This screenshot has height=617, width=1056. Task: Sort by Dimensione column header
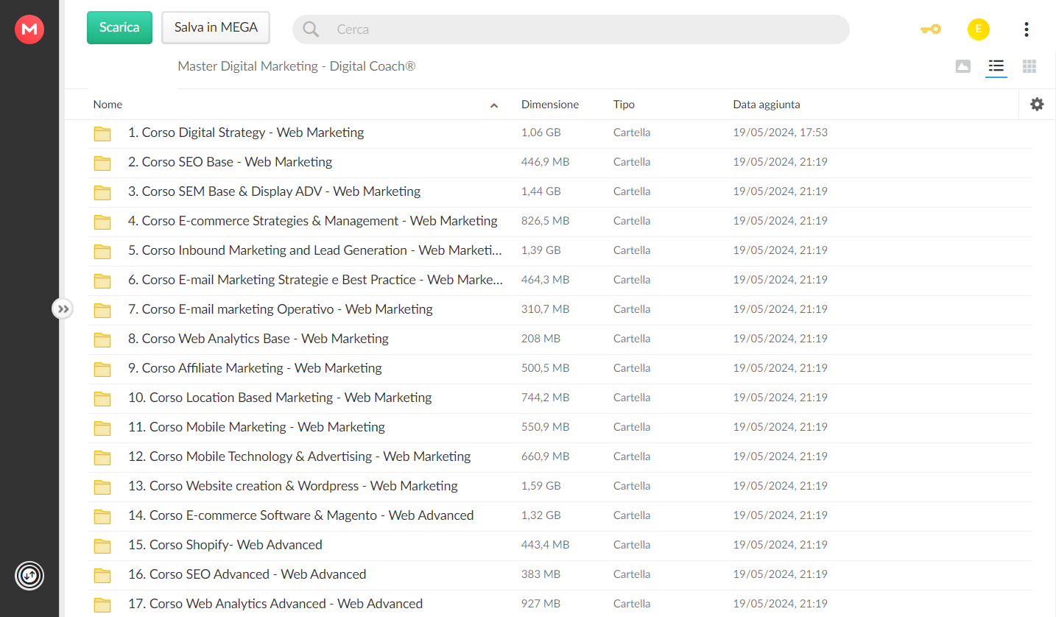(550, 105)
